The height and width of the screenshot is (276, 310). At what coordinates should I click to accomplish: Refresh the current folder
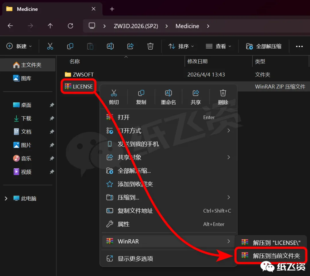tap(70, 26)
